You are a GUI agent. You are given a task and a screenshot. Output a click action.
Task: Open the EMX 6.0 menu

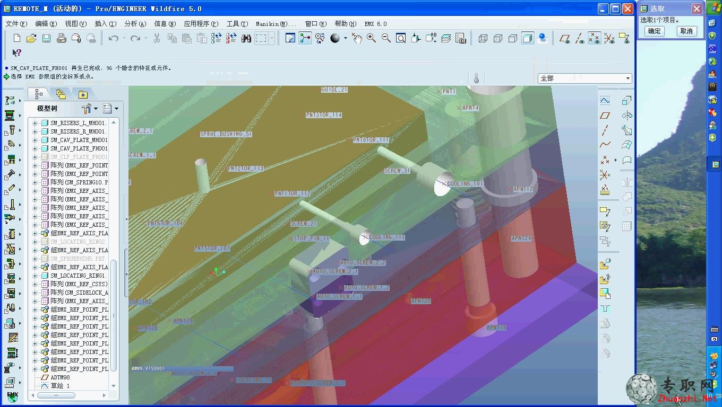(x=375, y=24)
